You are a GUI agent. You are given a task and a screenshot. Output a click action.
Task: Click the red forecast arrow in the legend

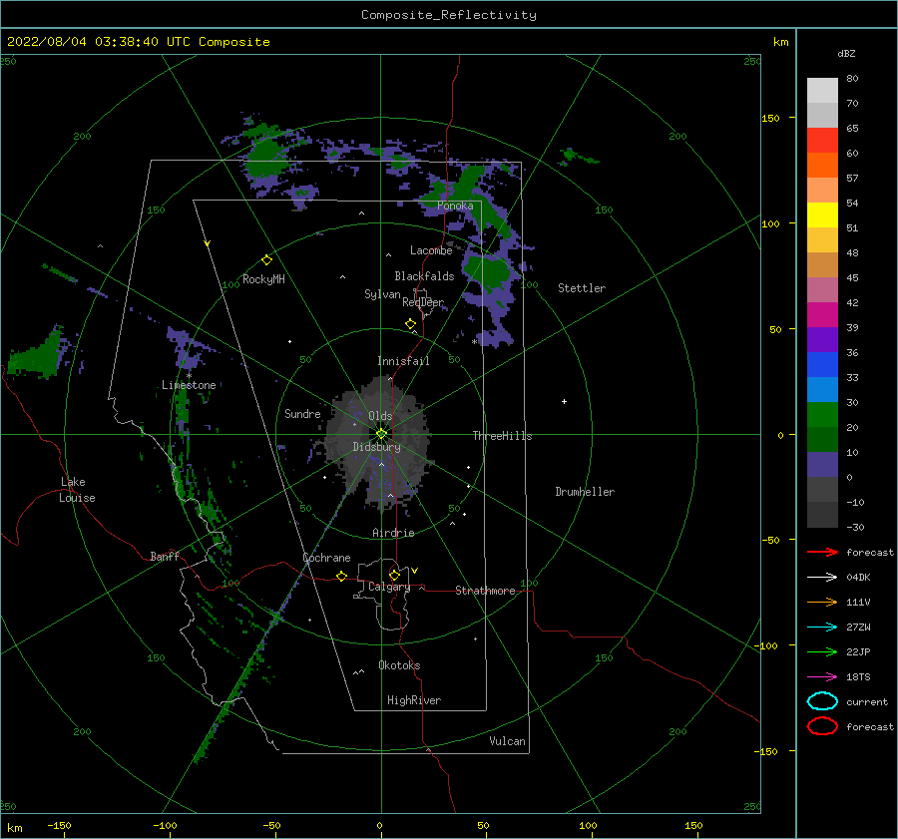(x=822, y=552)
